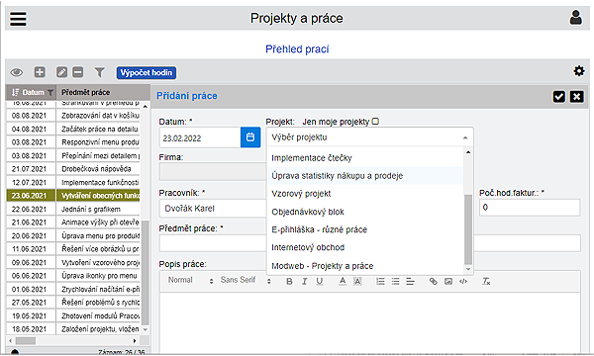Open the Normal text-style dropdown
This screenshot has height=356, width=594.
coord(190,280)
